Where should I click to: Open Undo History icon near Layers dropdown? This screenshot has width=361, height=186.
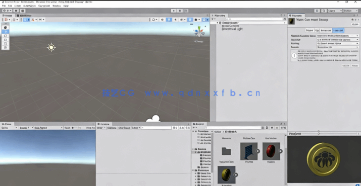coord(317,11)
